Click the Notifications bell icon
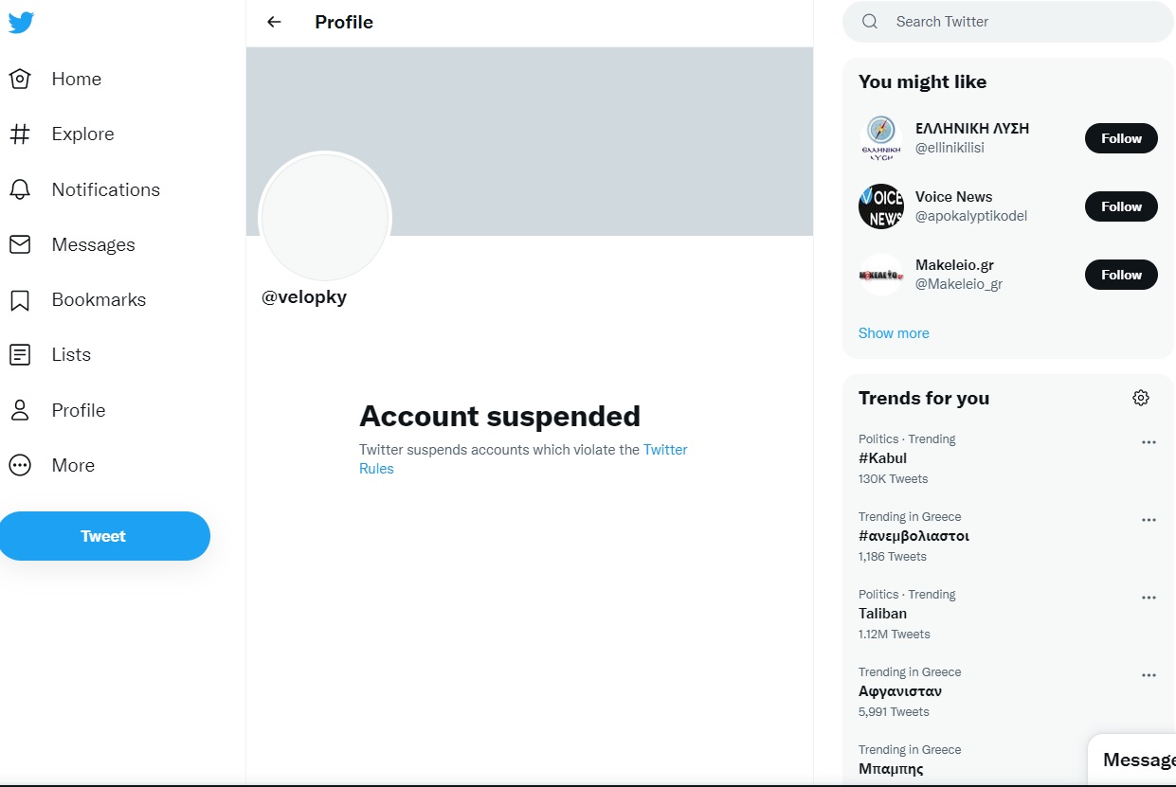Viewport: 1176px width, 787px height. tap(20, 189)
